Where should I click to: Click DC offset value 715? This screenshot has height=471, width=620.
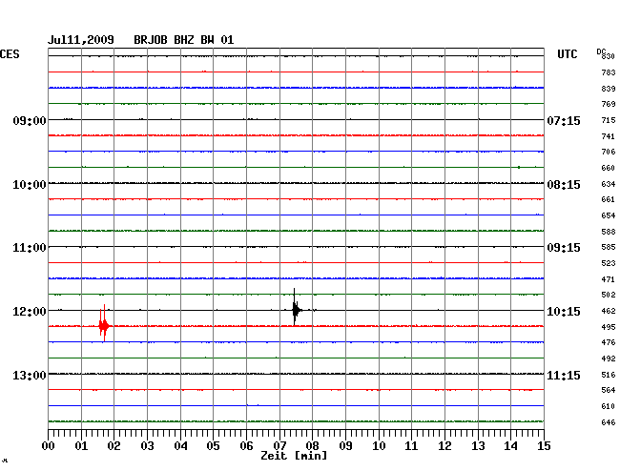click(609, 120)
